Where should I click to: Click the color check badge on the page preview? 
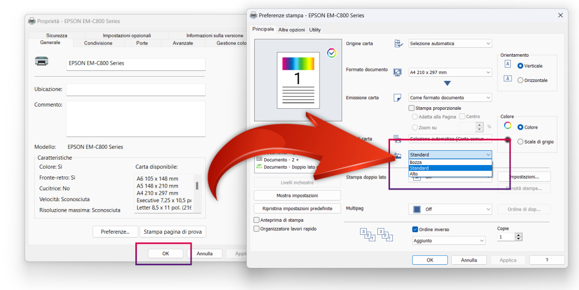pos(331,53)
